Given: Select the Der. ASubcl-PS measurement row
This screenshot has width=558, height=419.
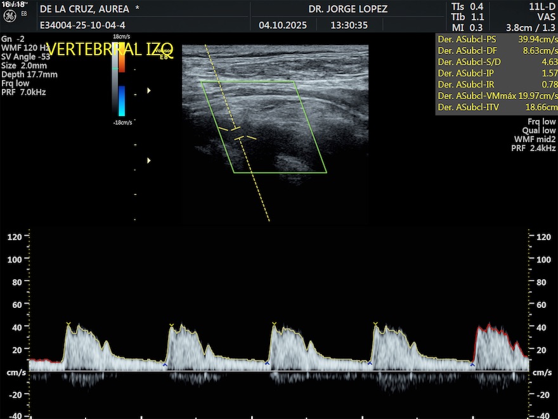Looking at the screenshot, I should 497,39.
